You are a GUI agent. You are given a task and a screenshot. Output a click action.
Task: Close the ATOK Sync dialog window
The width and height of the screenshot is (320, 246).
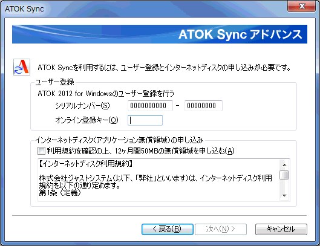point(301,6)
